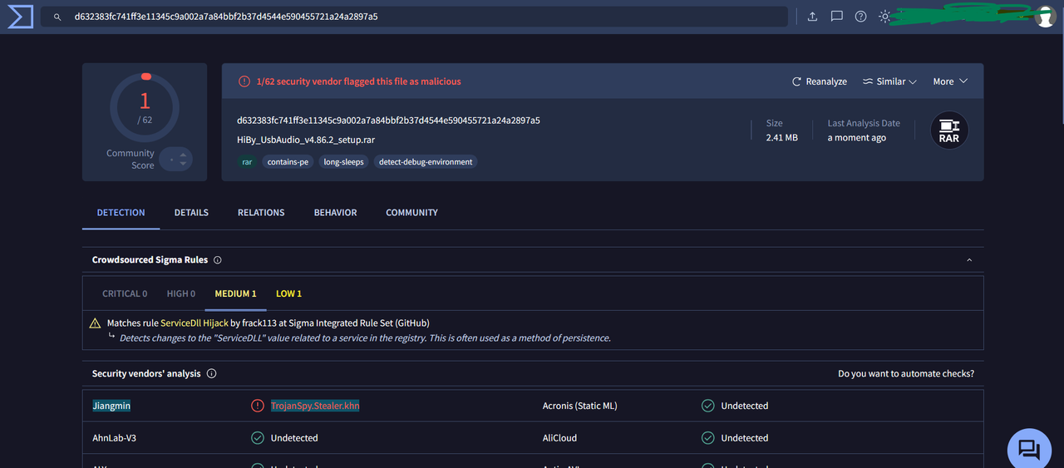Click the search magnifier icon
The height and width of the screenshot is (468, 1064).
[56, 17]
